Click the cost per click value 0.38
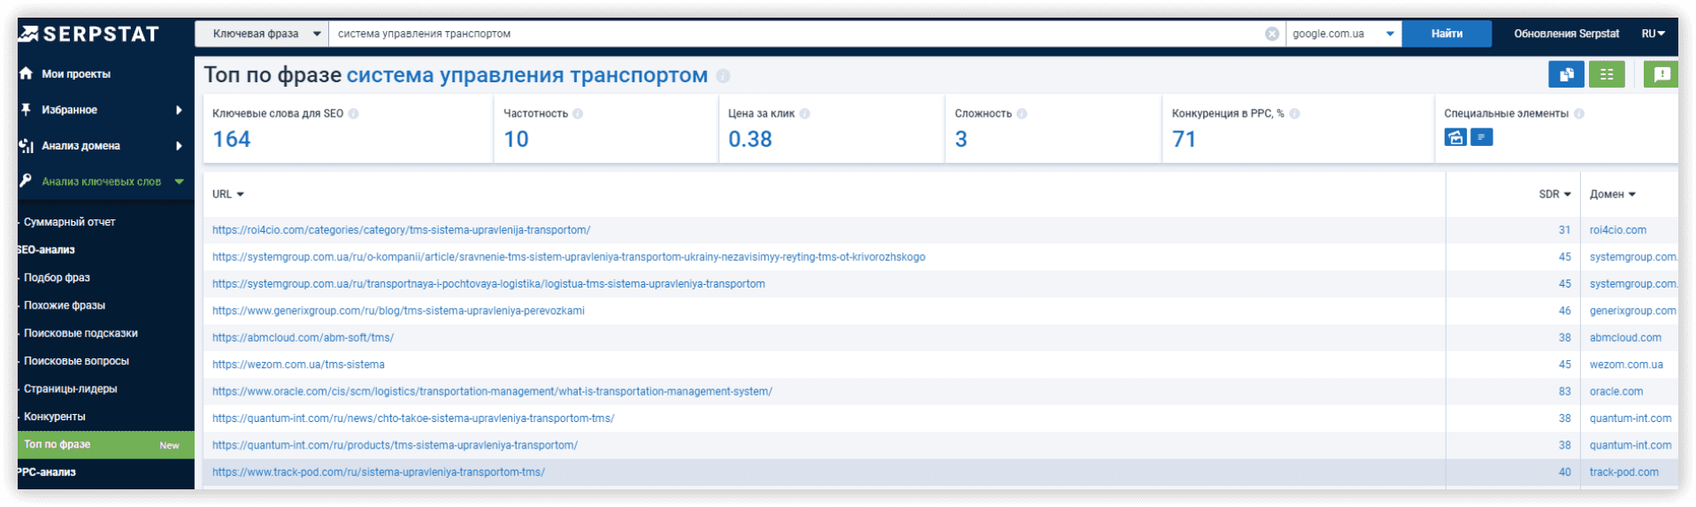This screenshot has height=507, width=1696. pyautogui.click(x=750, y=139)
